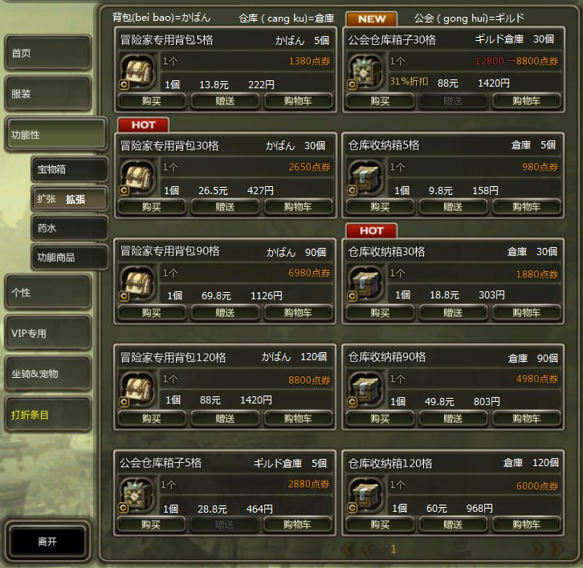Screen dimensions: 583x568
Task: Select the 公会仓库箱子5格 guild chest icon
Action: pyautogui.click(x=137, y=496)
